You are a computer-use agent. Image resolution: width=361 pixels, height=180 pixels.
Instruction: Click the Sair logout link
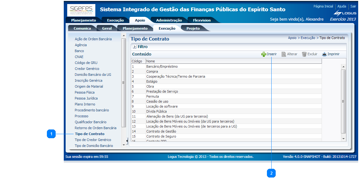coord(353,6)
